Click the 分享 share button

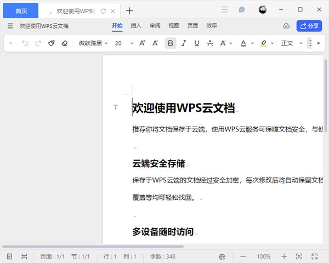point(309,26)
